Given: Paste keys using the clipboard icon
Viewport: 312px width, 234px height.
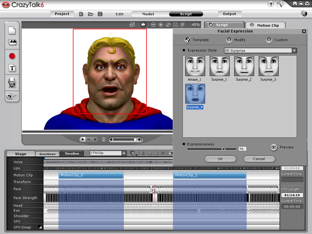Looking at the screenshot, I should click(156, 153).
